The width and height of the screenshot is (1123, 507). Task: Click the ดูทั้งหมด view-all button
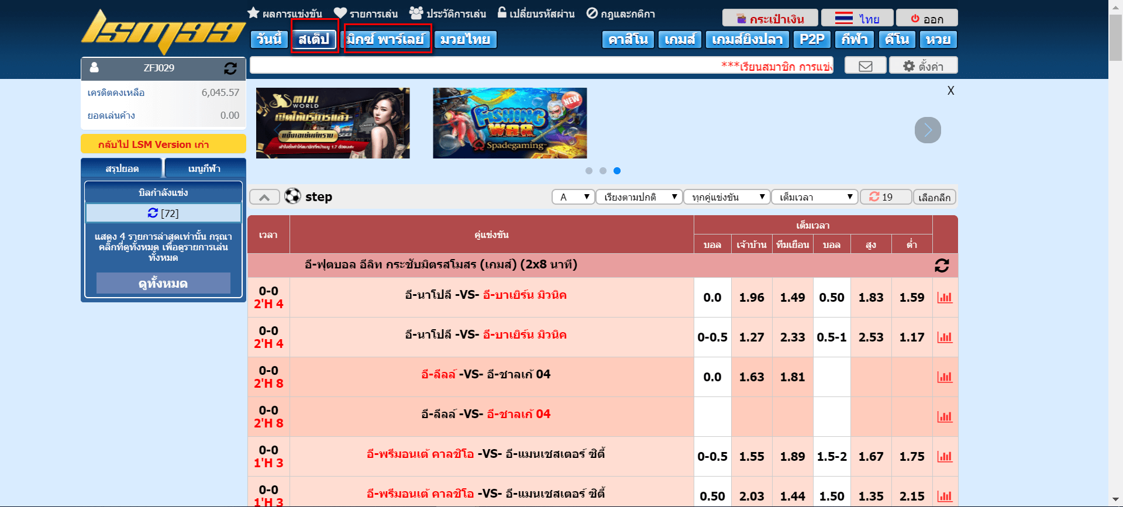pyautogui.click(x=163, y=283)
